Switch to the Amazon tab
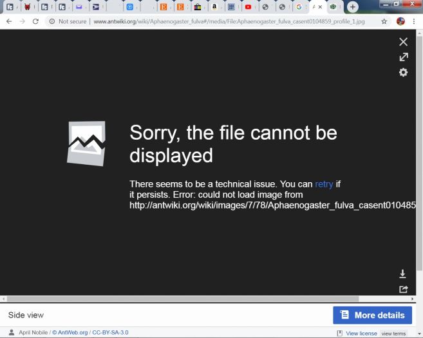 pos(214,7)
